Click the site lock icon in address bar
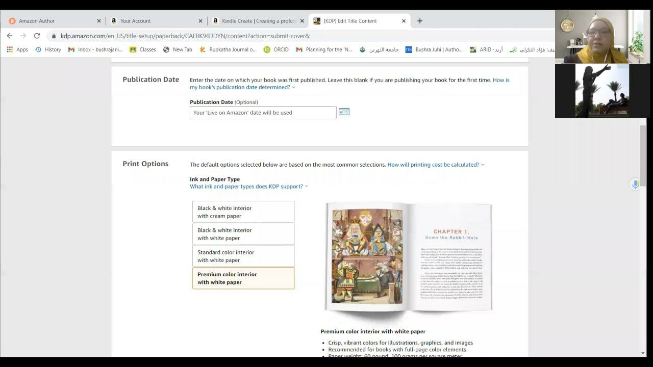Viewport: 653px width, 367px height. 54,36
